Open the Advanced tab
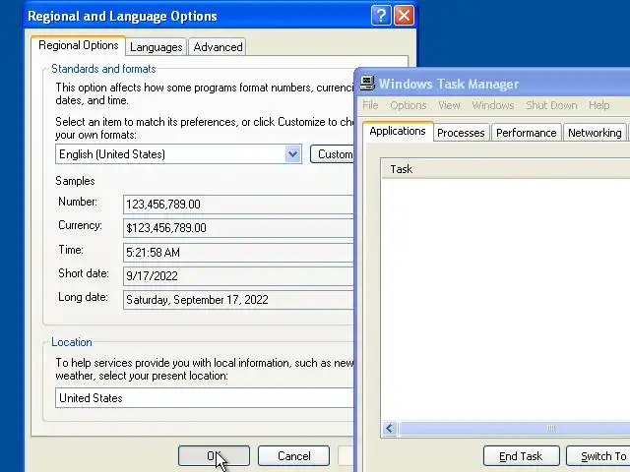The width and height of the screenshot is (630, 472). pyautogui.click(x=218, y=47)
